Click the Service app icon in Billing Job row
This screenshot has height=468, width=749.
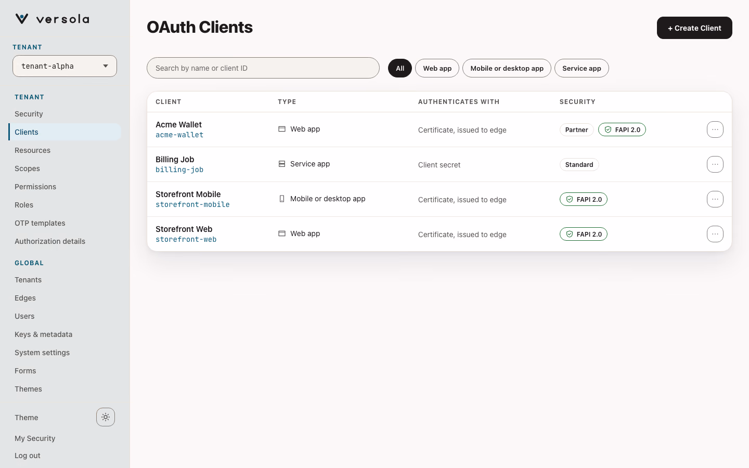pos(282,164)
